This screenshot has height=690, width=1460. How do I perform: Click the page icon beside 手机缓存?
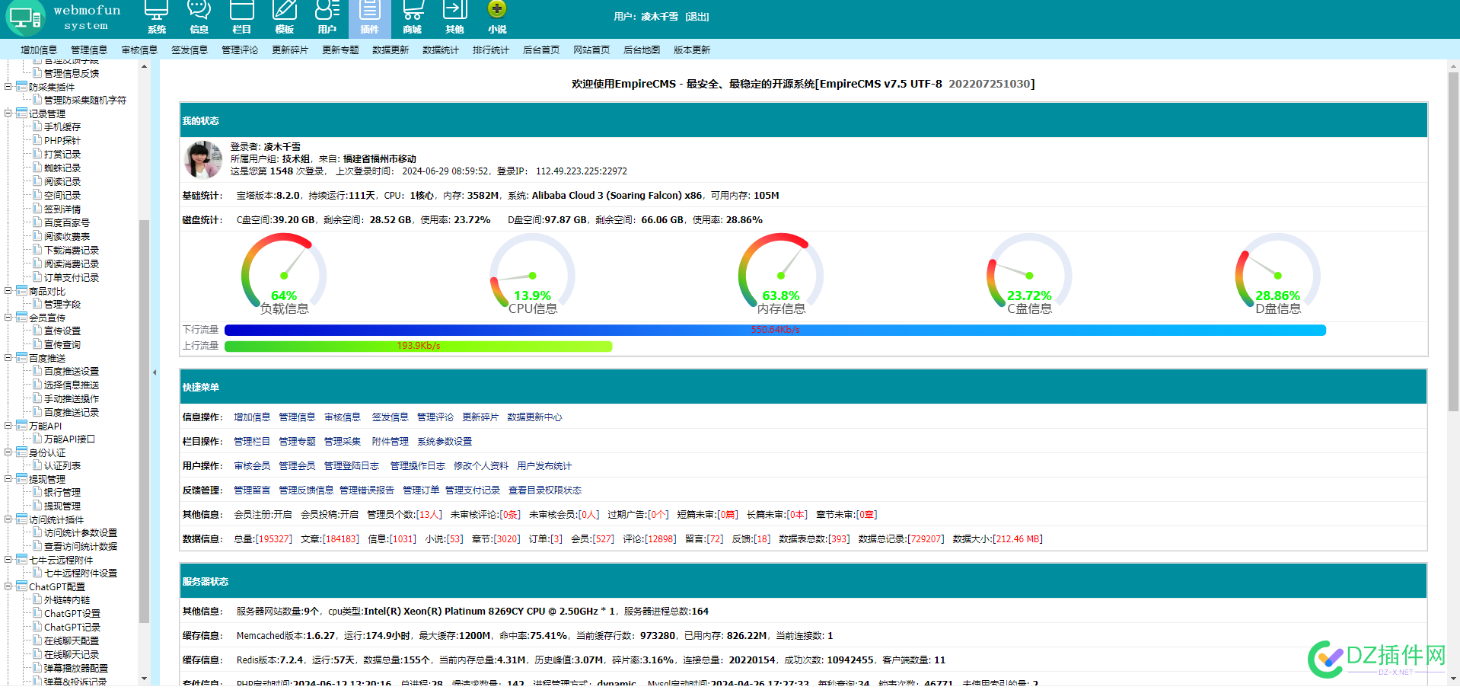click(37, 126)
